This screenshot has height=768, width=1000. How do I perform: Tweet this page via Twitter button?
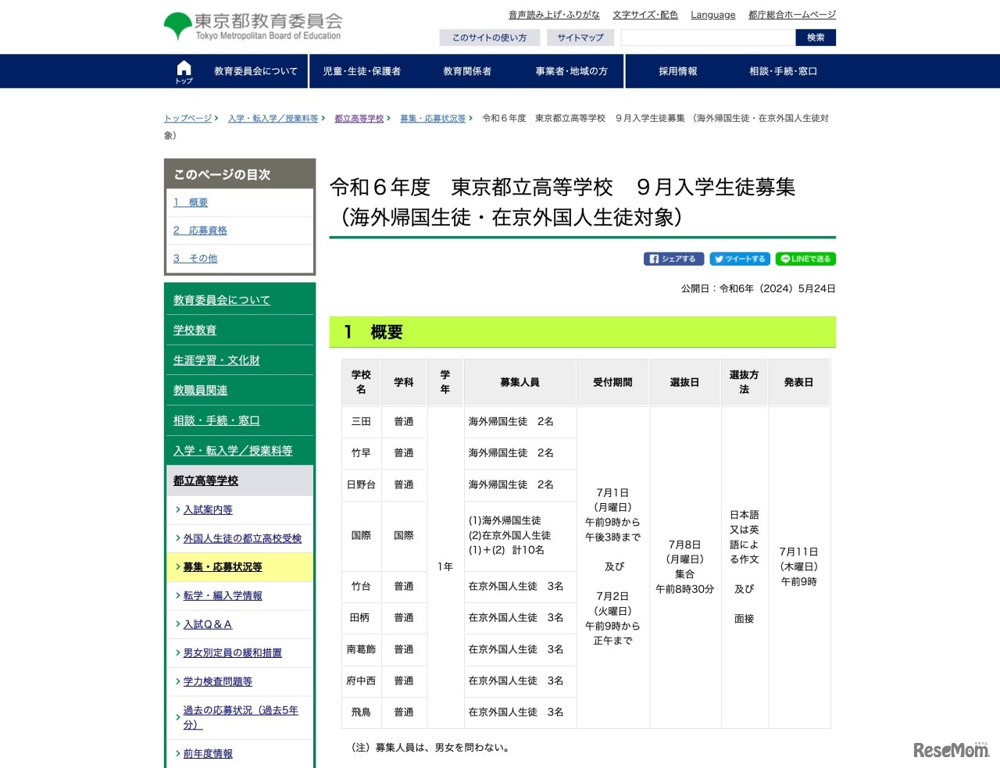coord(739,259)
